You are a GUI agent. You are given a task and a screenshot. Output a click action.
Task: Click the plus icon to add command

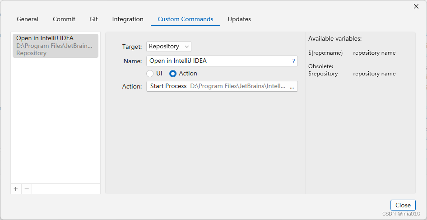(x=16, y=189)
